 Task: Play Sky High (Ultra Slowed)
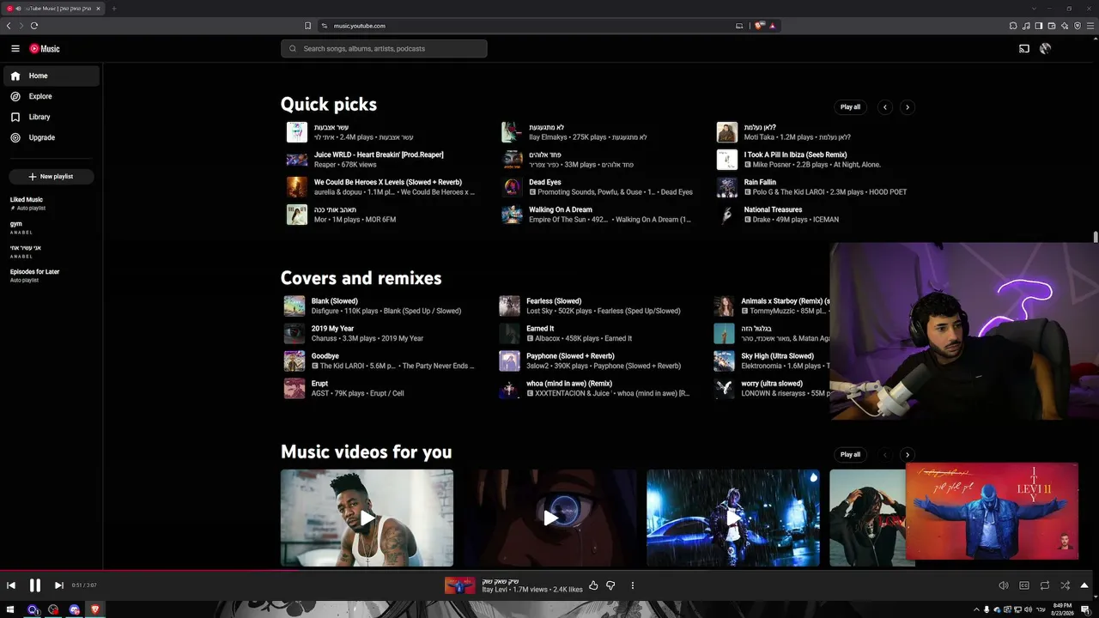point(778,356)
